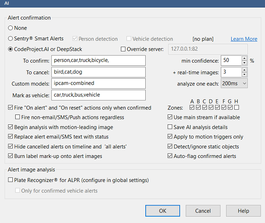Decrease real-time images with down arrow
This screenshot has width=265, height=223.
coord(244,75)
